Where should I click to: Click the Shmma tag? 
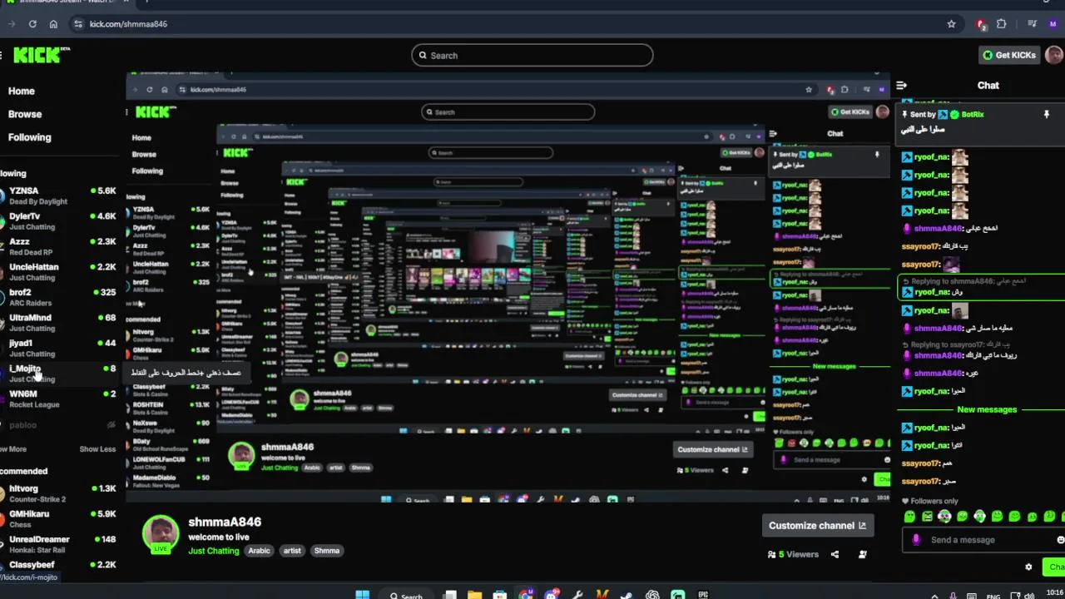pyautogui.click(x=327, y=551)
